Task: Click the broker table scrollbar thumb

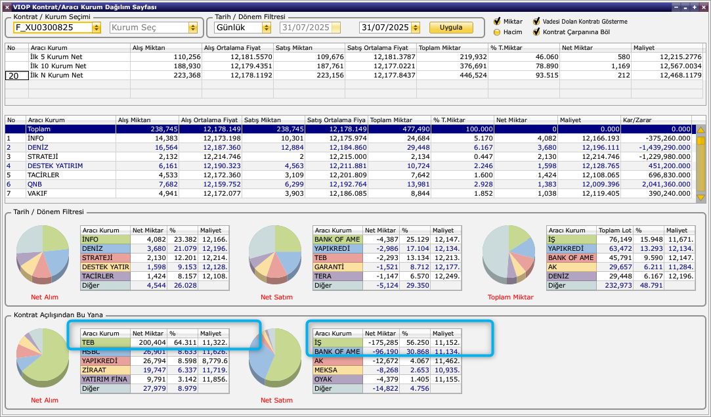Action: [x=700, y=141]
